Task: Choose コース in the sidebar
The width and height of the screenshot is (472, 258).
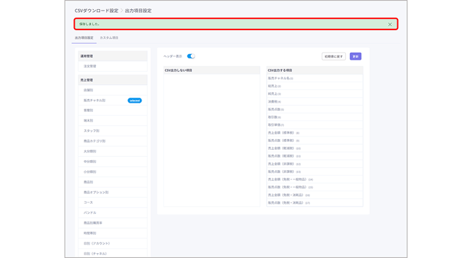Action: click(x=113, y=202)
